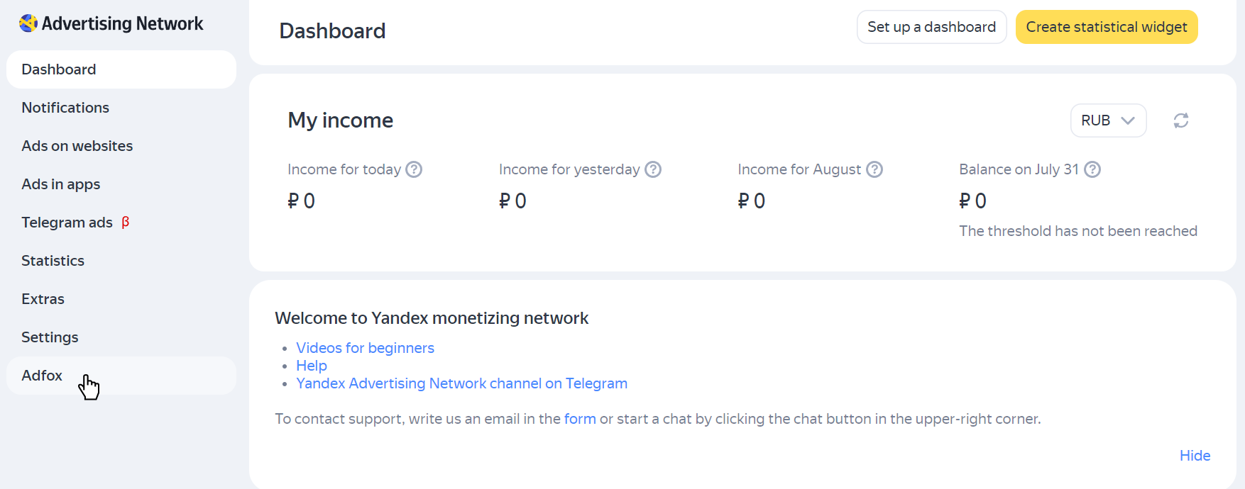Go to Notifications in the sidebar
Screen dimensions: 1245x489
[x=65, y=108]
